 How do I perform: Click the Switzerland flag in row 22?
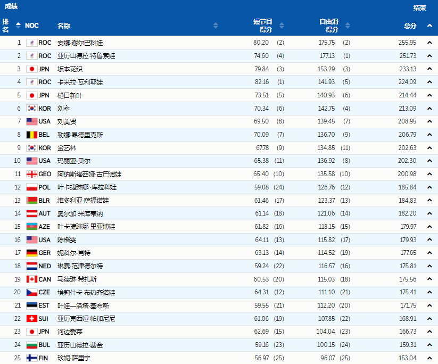coord(32,318)
